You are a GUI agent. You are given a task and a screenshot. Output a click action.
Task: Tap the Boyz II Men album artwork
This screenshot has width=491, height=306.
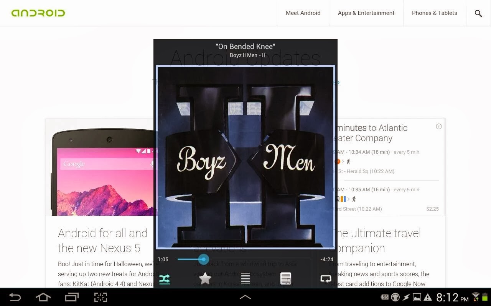(245, 157)
